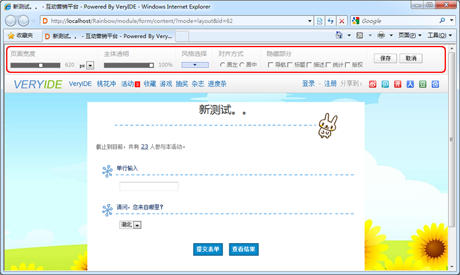Go to 游戏 navigation item
Image resolution: width=460 pixels, height=275 pixels.
[166, 84]
